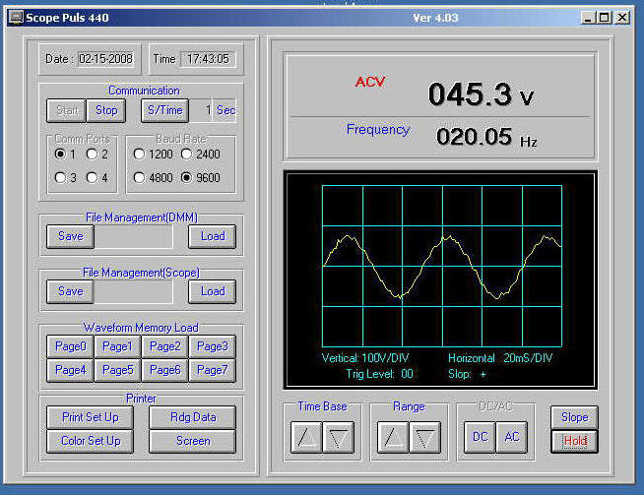Image resolution: width=644 pixels, height=495 pixels.
Task: Select Comm Port 1 radio button
Action: (x=60, y=154)
